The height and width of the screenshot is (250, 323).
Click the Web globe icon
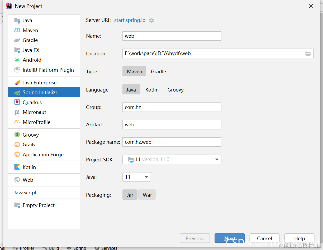click(x=17, y=180)
